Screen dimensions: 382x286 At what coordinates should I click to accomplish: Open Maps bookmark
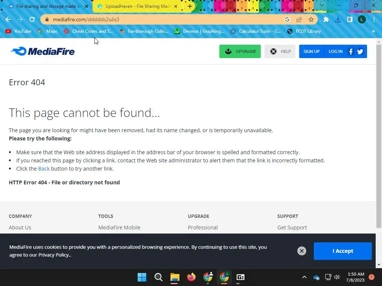click(48, 31)
